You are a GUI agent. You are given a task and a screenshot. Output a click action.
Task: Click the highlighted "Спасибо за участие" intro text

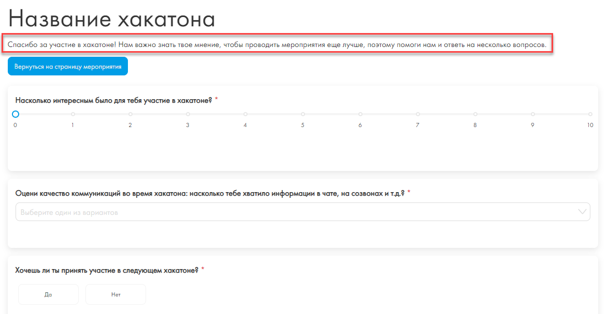tap(277, 44)
